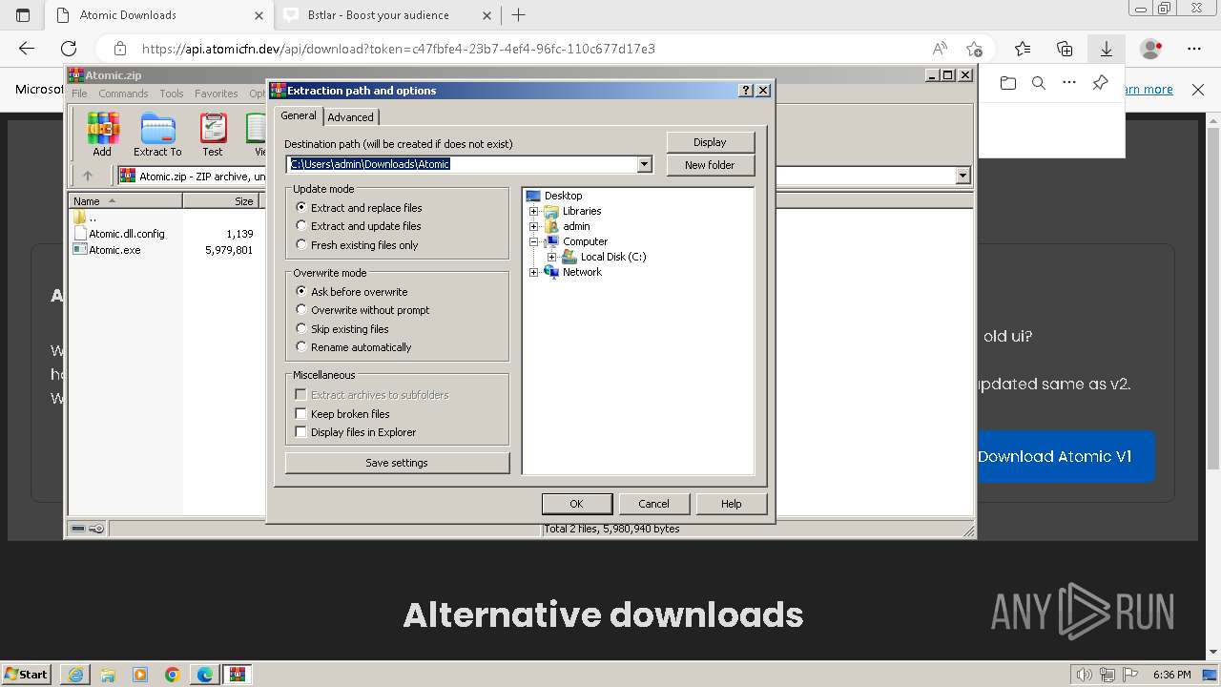Click destination path input field
The image size is (1221, 687).
(x=463, y=164)
